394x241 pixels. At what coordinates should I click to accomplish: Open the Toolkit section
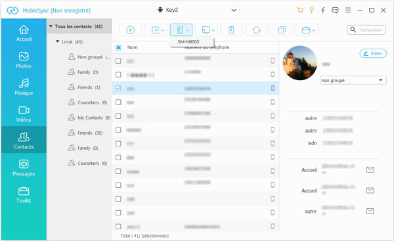point(24,195)
